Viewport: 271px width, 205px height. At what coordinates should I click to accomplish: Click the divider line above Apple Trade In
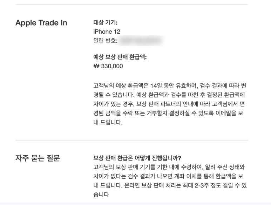pos(131,5)
